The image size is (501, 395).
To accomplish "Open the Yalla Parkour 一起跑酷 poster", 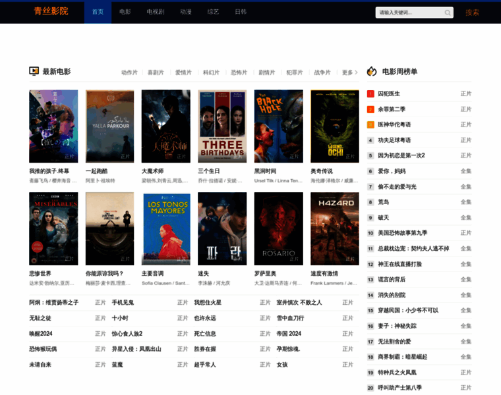I will tap(109, 126).
